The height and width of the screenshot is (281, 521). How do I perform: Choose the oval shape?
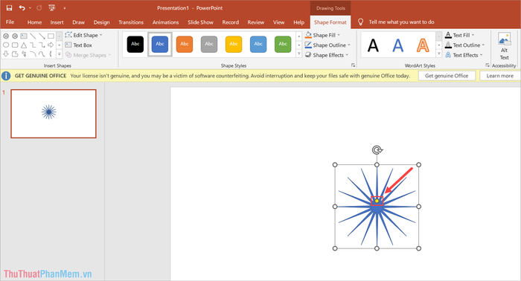pyautogui.click(x=6, y=45)
